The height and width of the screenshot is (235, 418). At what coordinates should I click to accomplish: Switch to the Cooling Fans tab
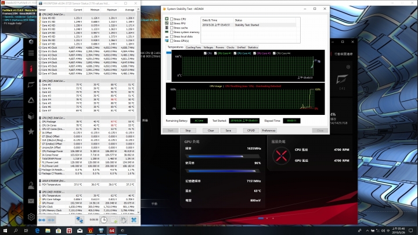click(x=193, y=48)
